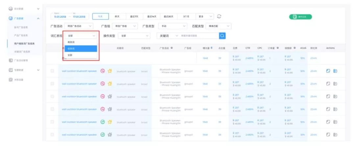355x146 pixels.
Task: Click the yellow star in the second keyword row
Action: click(x=110, y=84)
